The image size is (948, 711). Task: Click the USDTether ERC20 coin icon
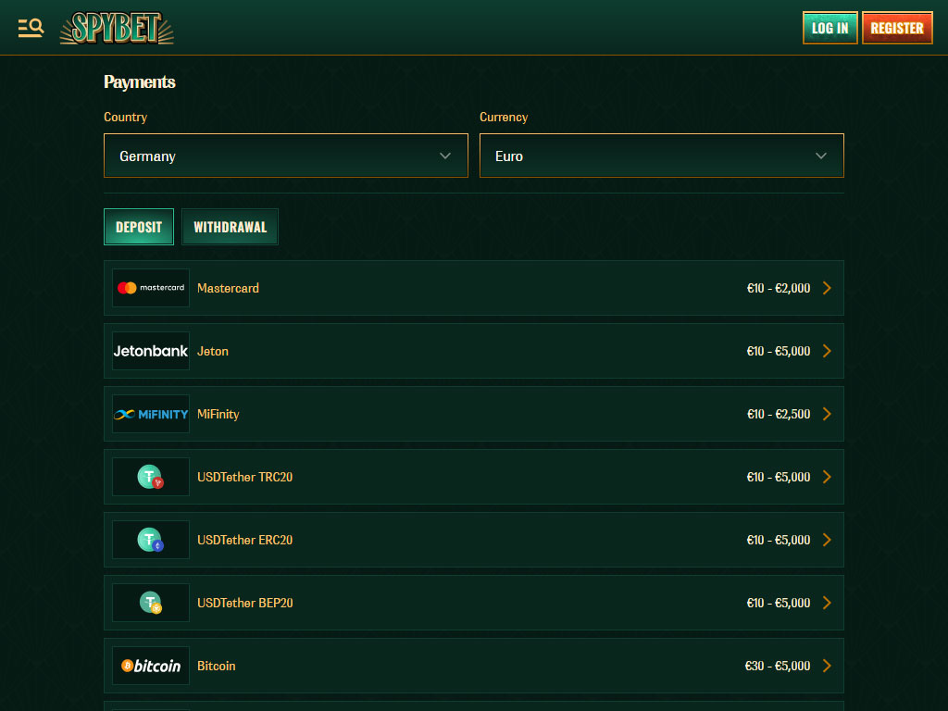pyautogui.click(x=151, y=540)
